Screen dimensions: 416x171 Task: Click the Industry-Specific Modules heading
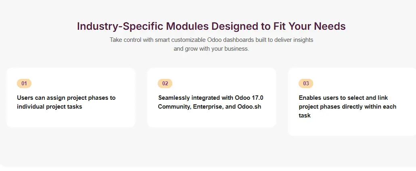[x=211, y=26]
